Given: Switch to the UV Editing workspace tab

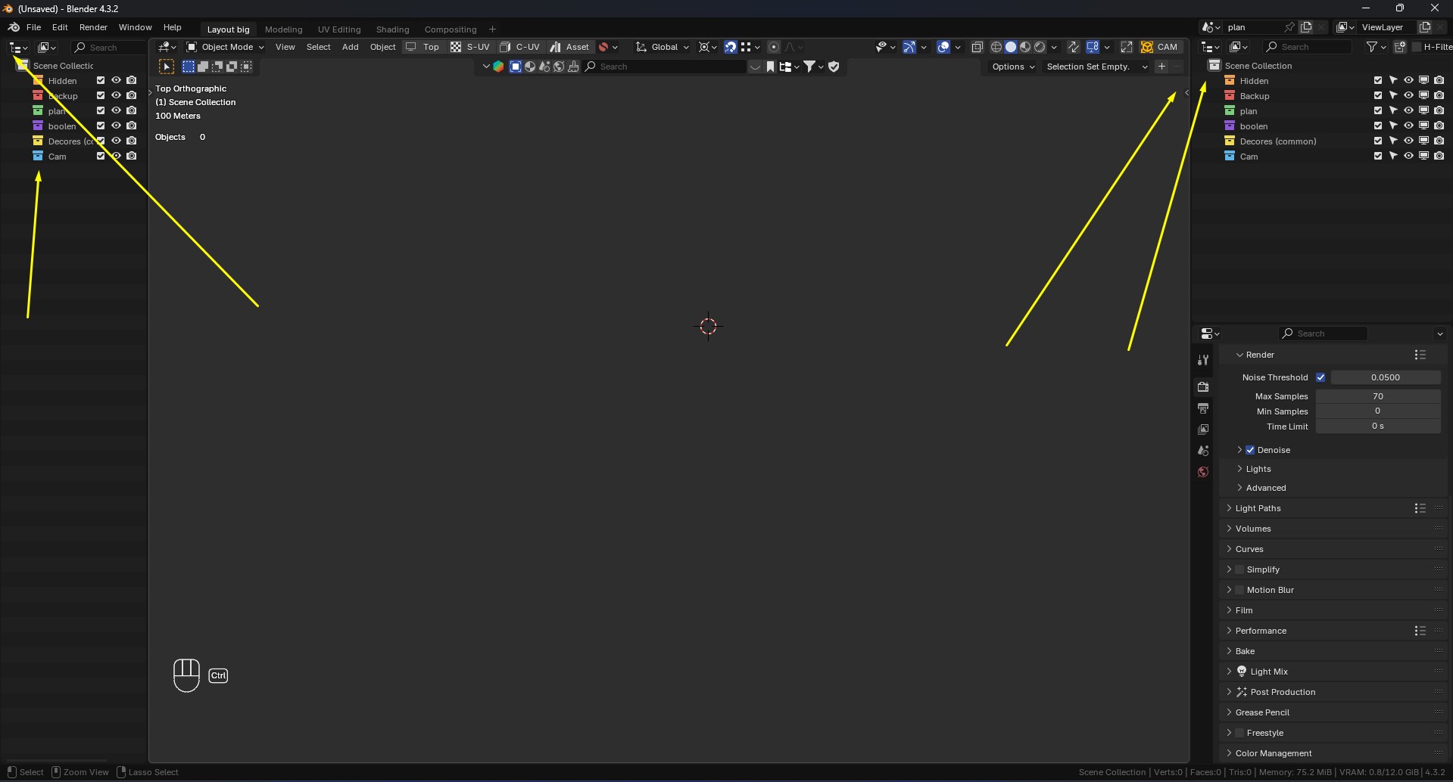Looking at the screenshot, I should (339, 29).
